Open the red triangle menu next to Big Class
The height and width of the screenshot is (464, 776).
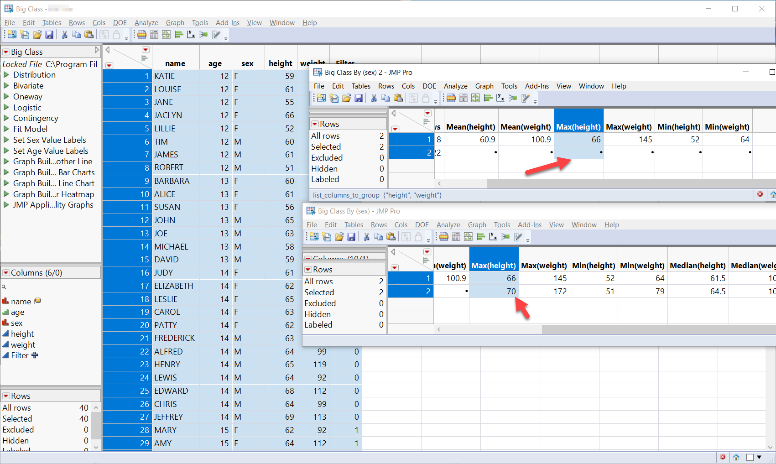click(x=6, y=52)
